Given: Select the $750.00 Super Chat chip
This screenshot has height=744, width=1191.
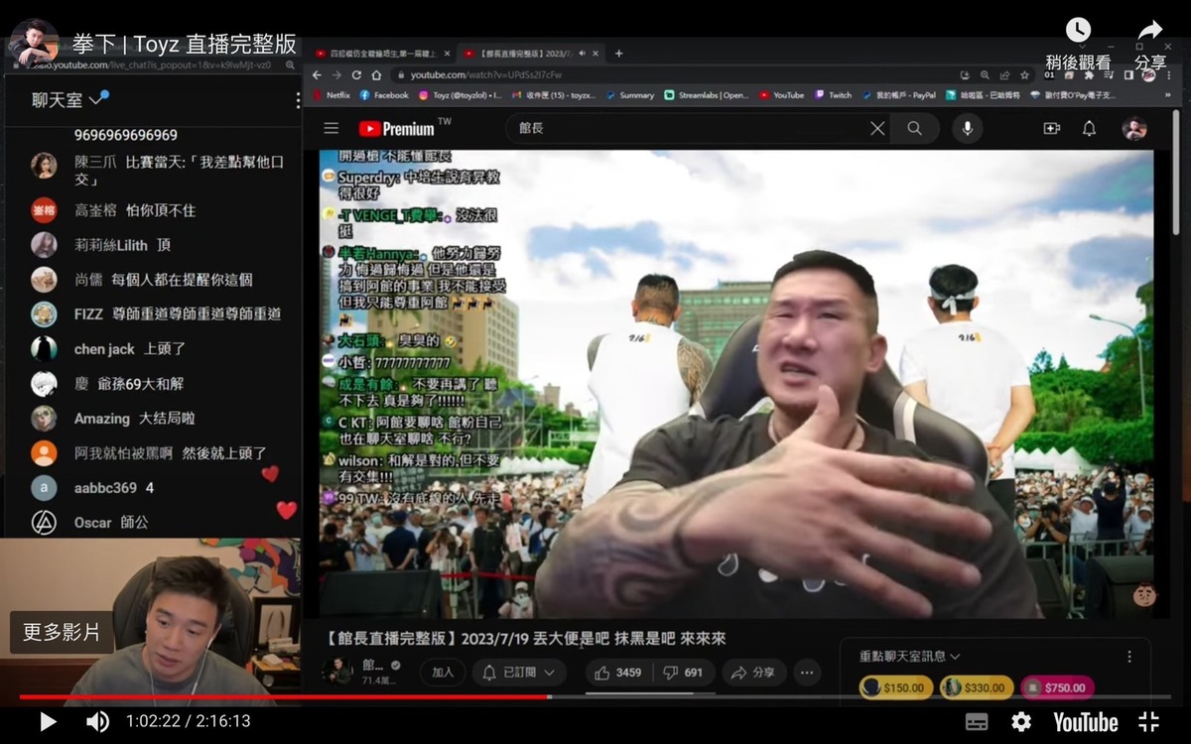Looking at the screenshot, I should (x=1057, y=687).
